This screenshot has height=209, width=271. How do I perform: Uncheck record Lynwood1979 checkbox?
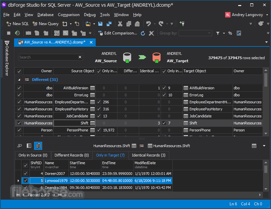coord(25,181)
